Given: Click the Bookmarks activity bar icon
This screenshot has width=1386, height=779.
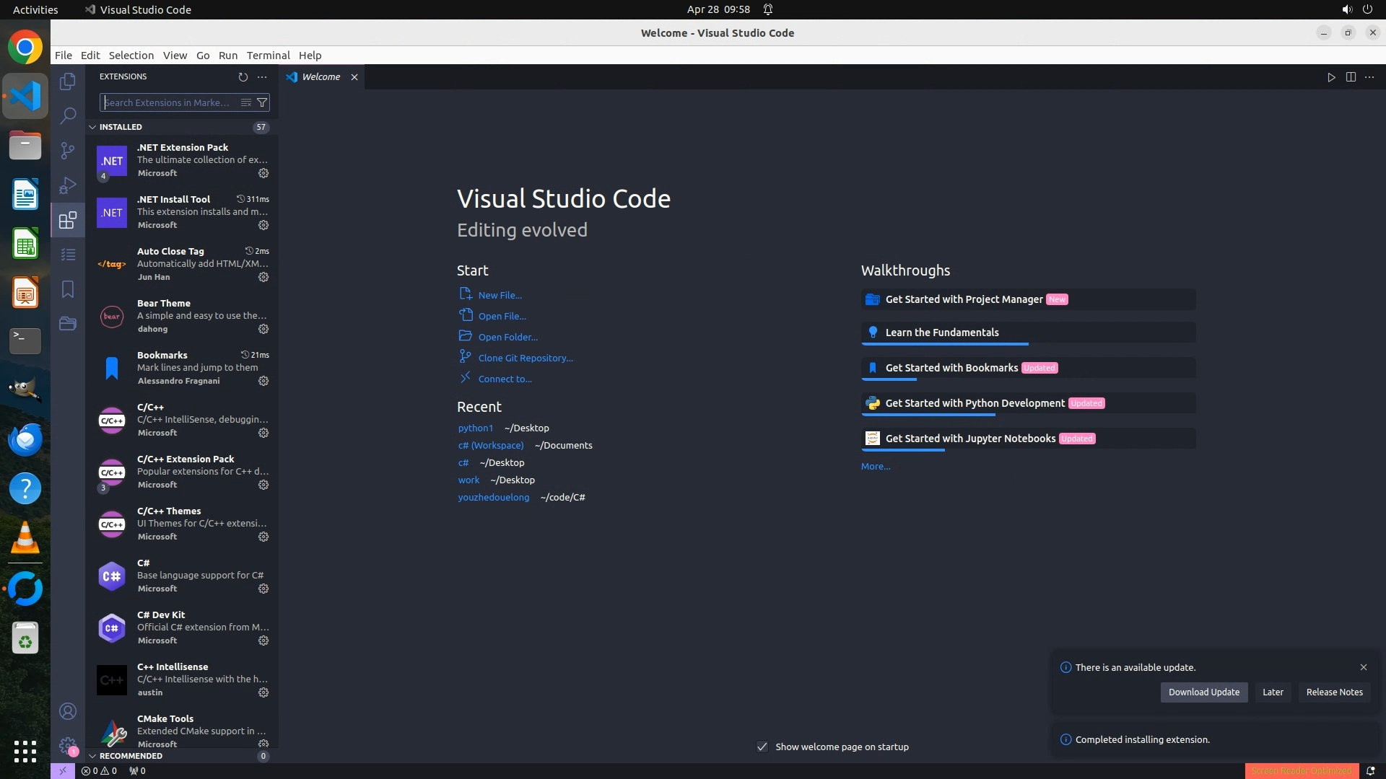Looking at the screenshot, I should tap(68, 289).
